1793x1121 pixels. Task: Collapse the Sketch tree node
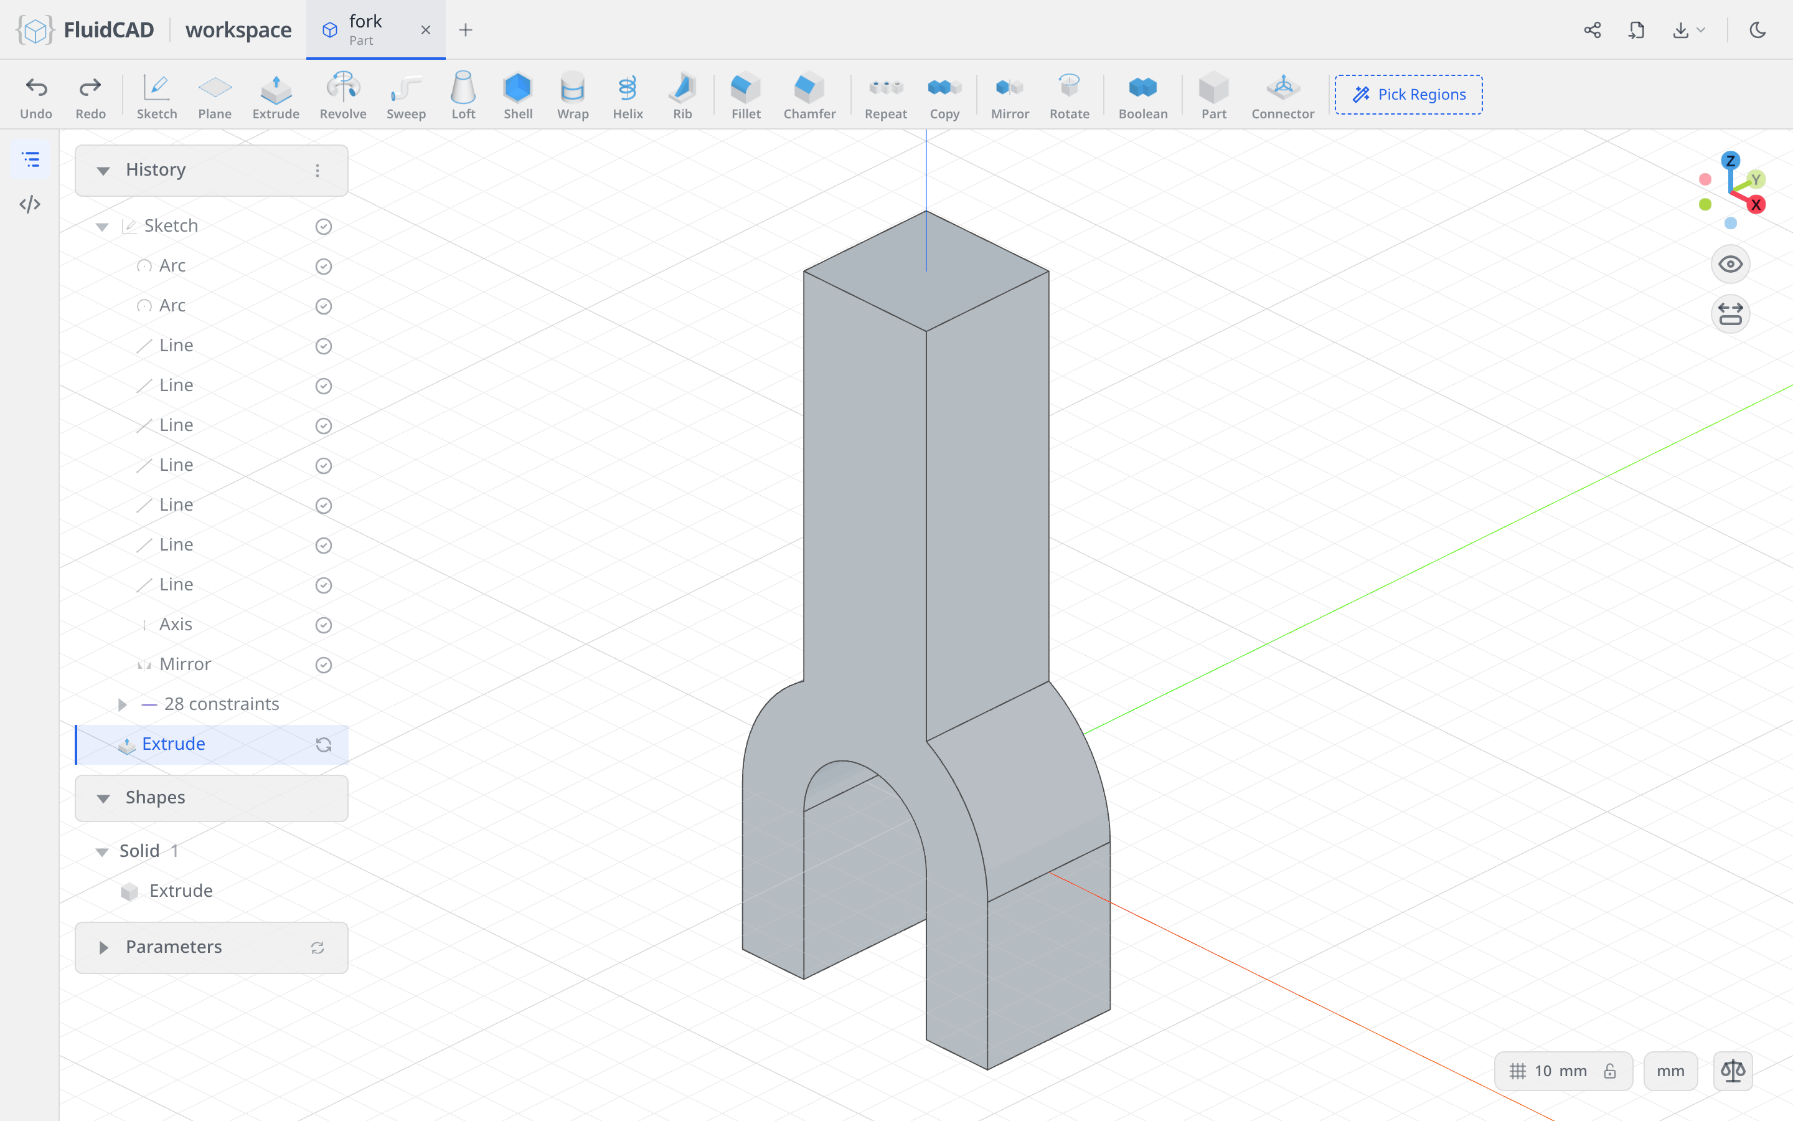102,226
